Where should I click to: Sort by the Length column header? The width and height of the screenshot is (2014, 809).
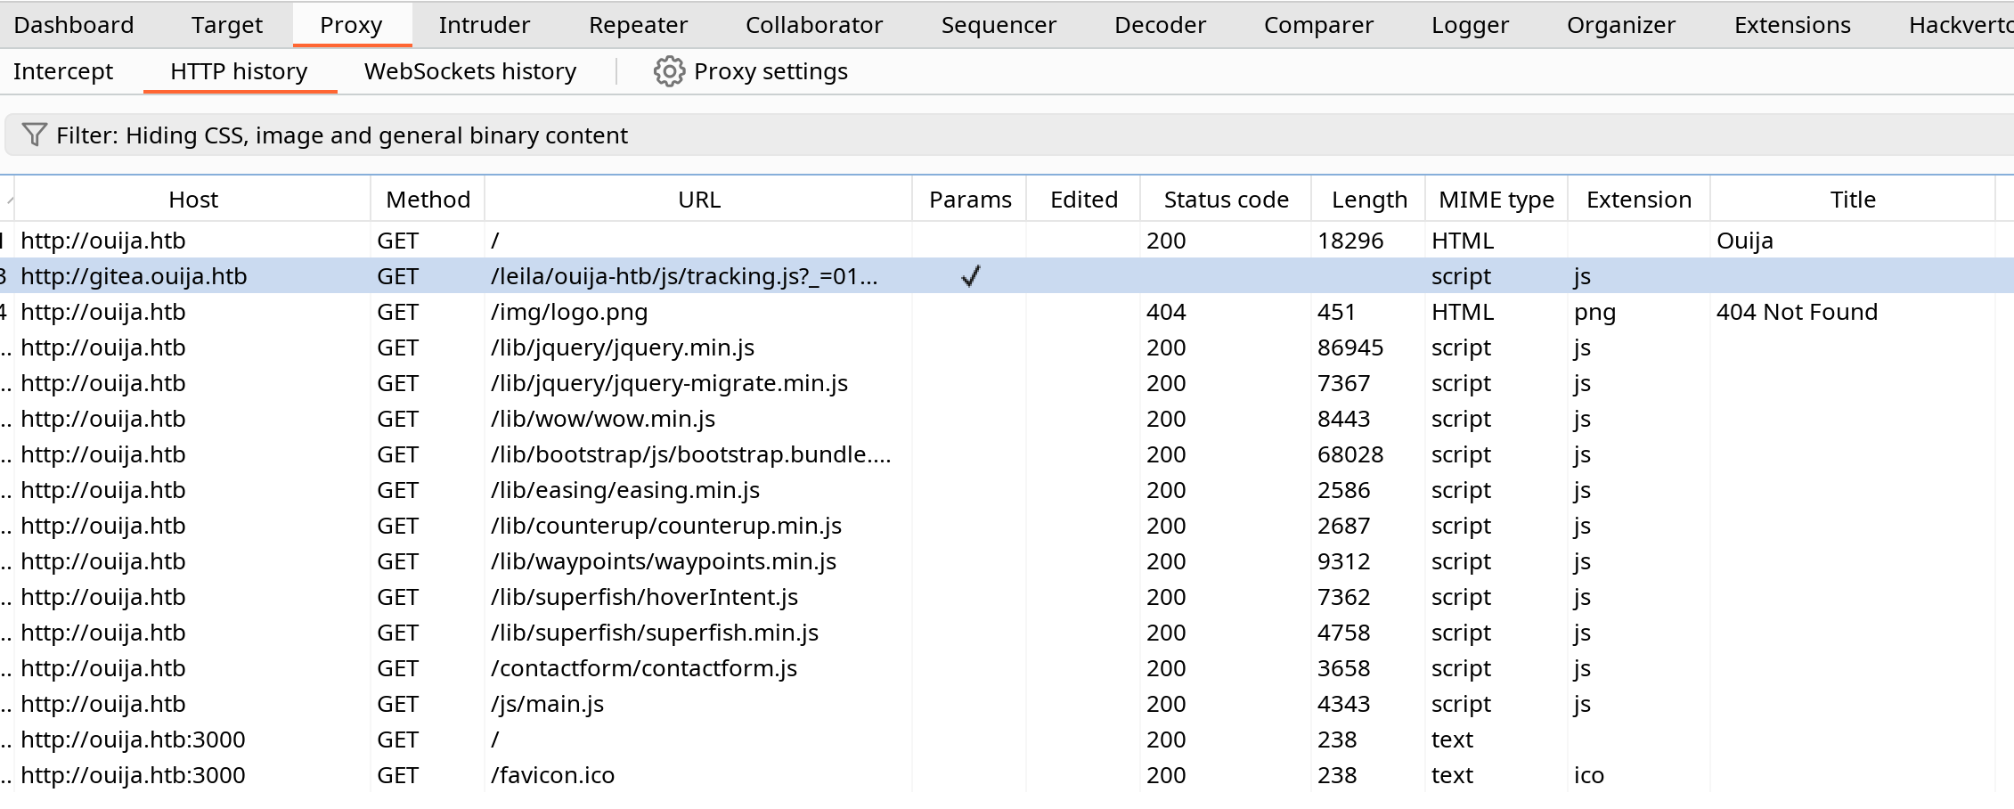(x=1369, y=200)
